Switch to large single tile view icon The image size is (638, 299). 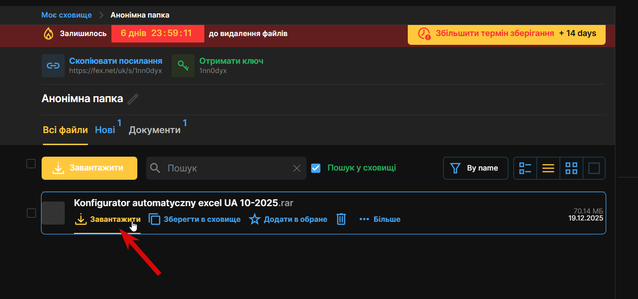[x=594, y=168]
